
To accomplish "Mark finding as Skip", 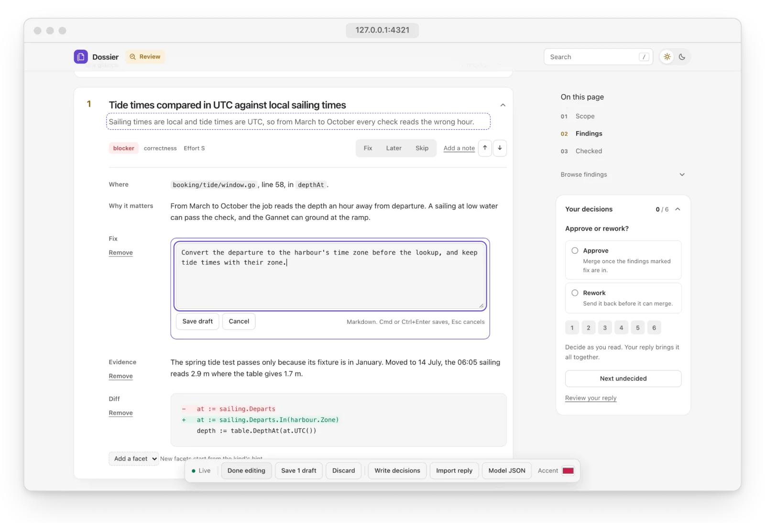I will 422,148.
